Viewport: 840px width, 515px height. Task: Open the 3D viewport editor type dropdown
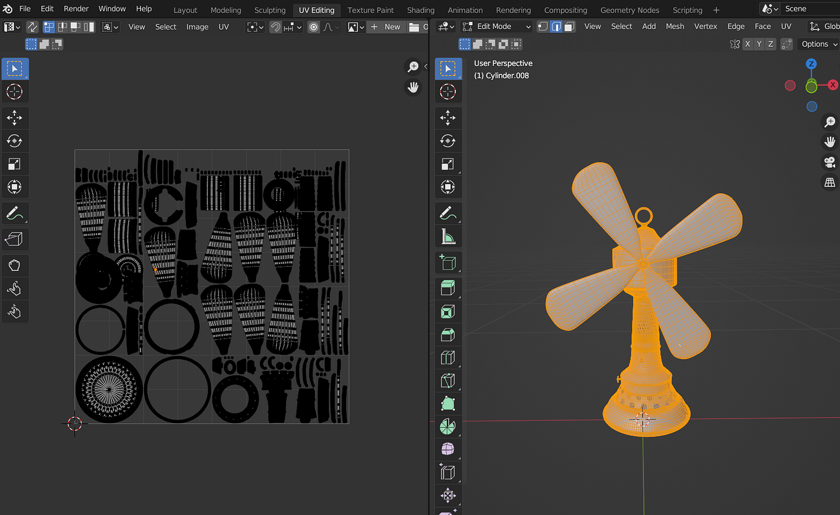[x=446, y=26]
